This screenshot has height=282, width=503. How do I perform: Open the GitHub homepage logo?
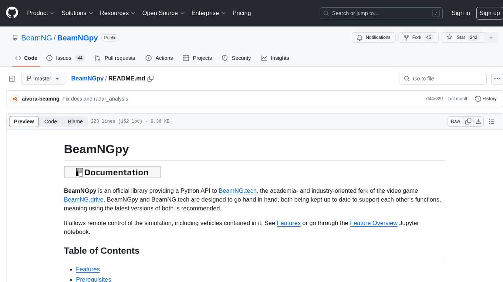click(12, 13)
